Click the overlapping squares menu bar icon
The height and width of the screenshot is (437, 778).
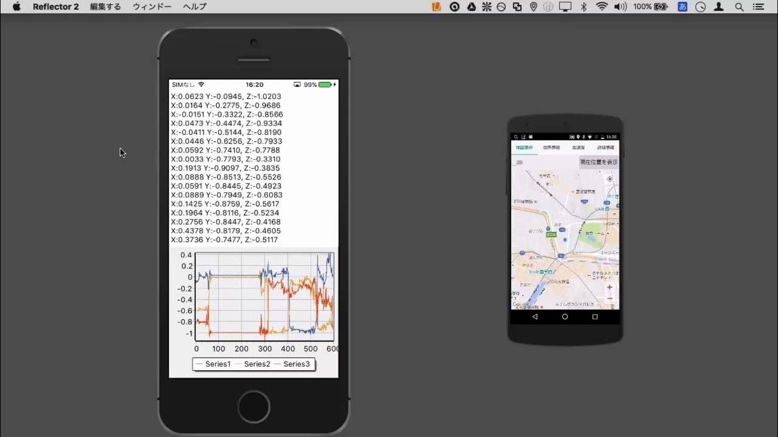click(517, 7)
